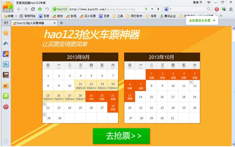Select September 18 可买10.7 cell
The width and height of the screenshot is (235, 147).
click(x=80, y=97)
